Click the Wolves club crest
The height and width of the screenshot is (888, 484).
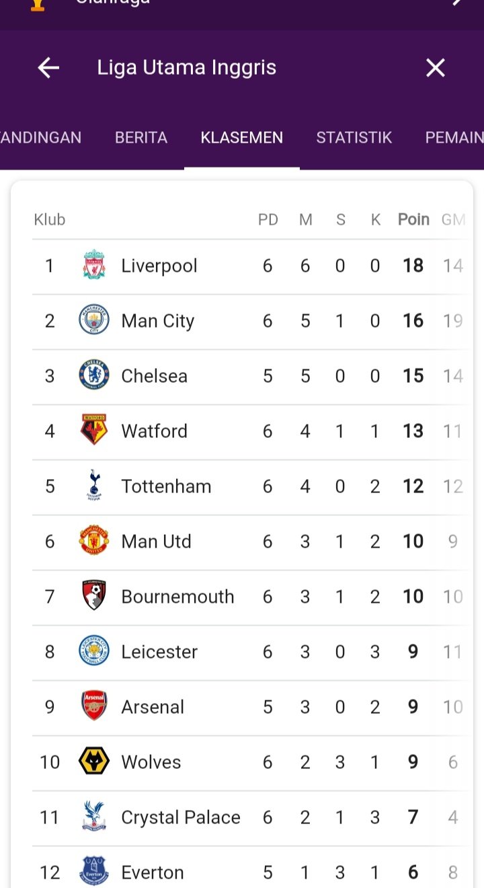(94, 762)
